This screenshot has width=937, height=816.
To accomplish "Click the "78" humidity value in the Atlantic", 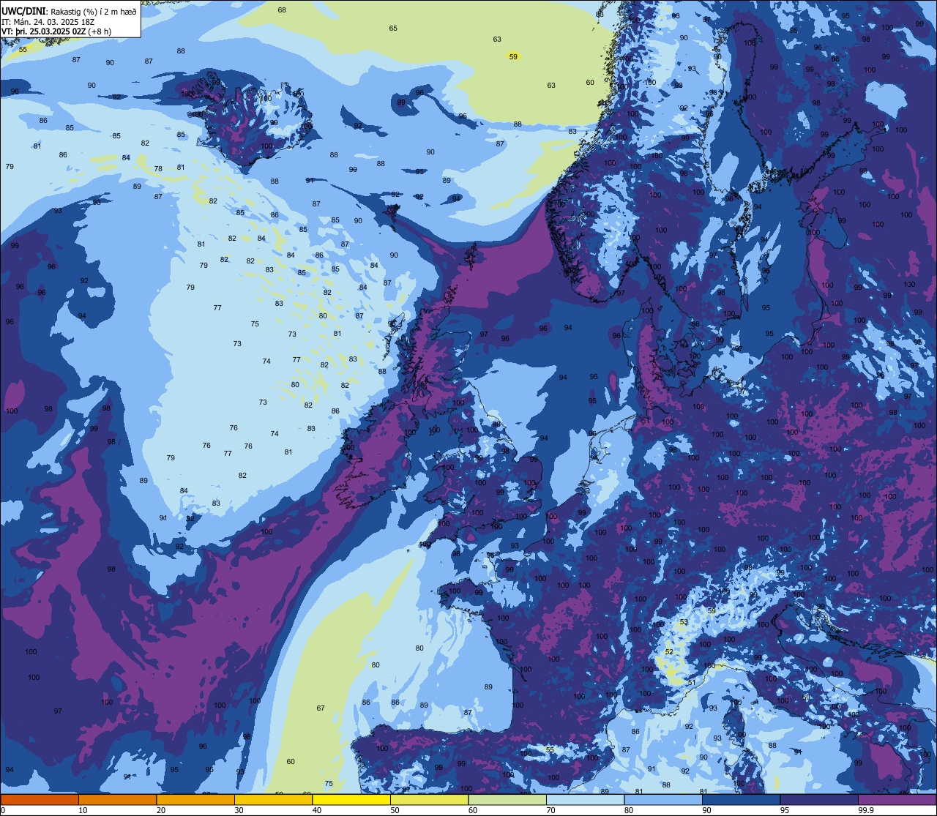I will tap(158, 168).
